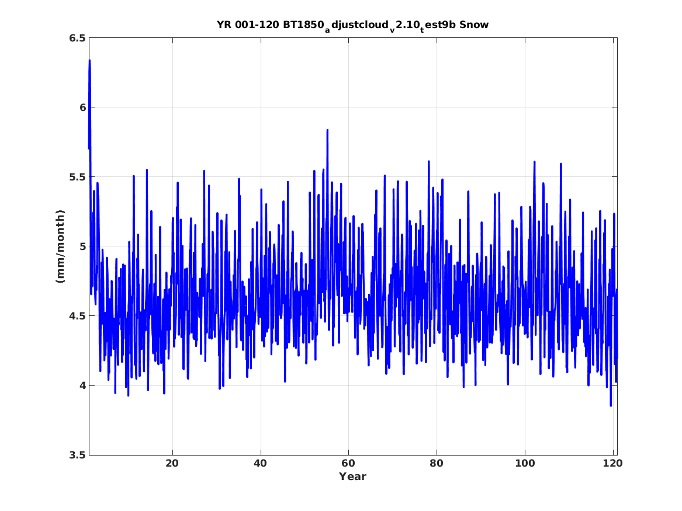The height and width of the screenshot is (511, 682).
Task: Click the x-axis tick label '80'
Action: click(x=436, y=464)
